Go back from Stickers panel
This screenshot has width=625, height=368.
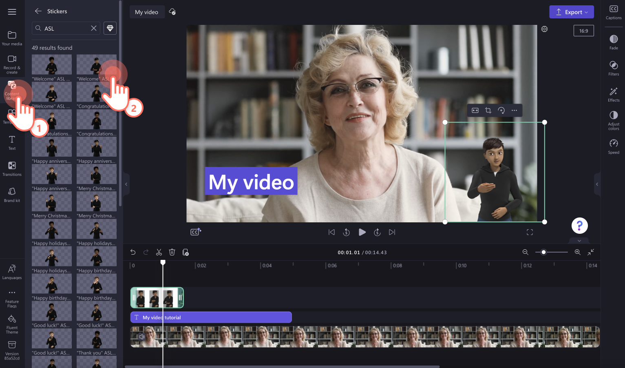38,11
